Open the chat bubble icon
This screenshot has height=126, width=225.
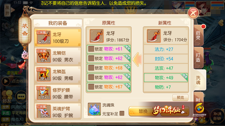[21, 97]
